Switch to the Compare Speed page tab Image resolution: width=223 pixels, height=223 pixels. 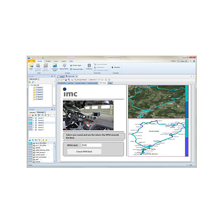tap(80, 83)
